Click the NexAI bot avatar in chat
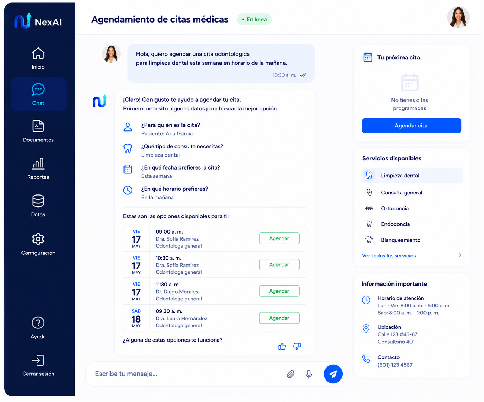Screen dimensions: 484x402 coord(100,101)
